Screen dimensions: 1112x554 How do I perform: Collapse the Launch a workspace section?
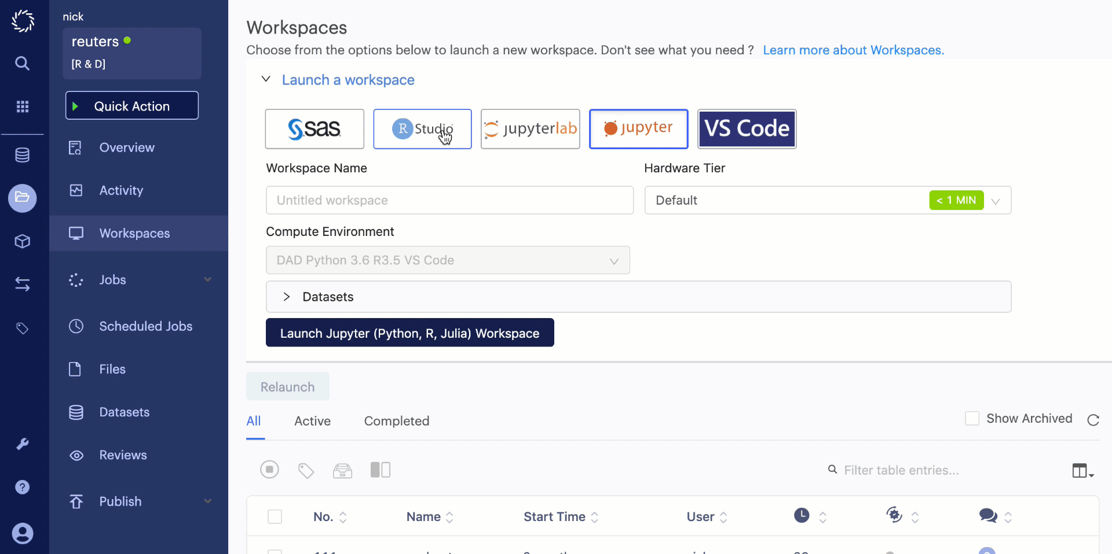click(266, 79)
